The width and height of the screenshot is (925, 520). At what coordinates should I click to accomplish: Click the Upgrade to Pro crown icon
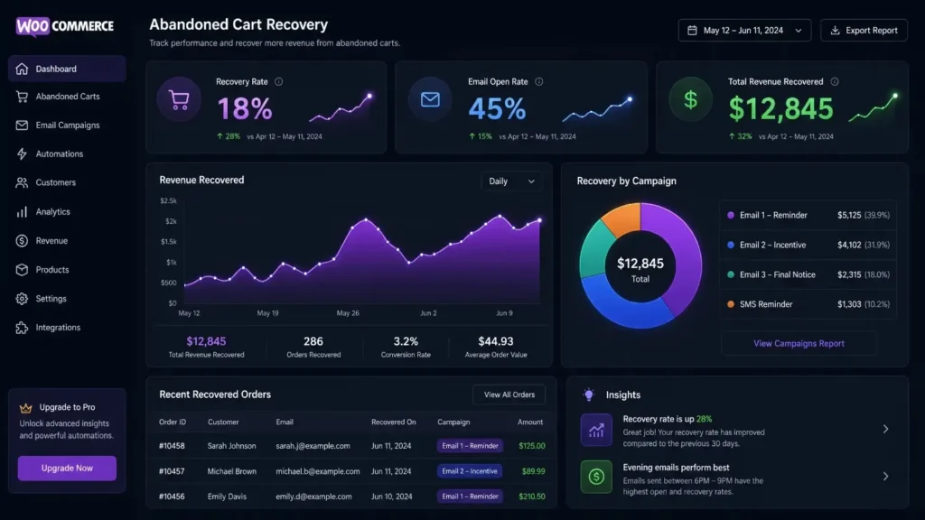point(25,407)
